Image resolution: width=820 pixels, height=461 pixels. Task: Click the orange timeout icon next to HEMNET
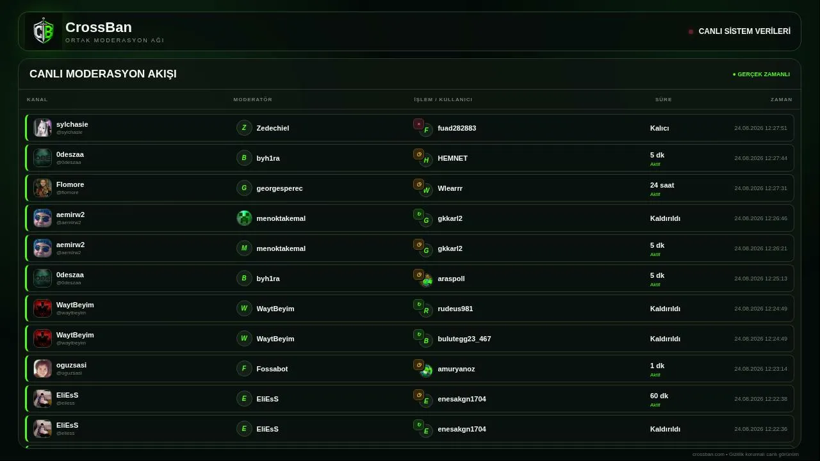tap(418, 154)
